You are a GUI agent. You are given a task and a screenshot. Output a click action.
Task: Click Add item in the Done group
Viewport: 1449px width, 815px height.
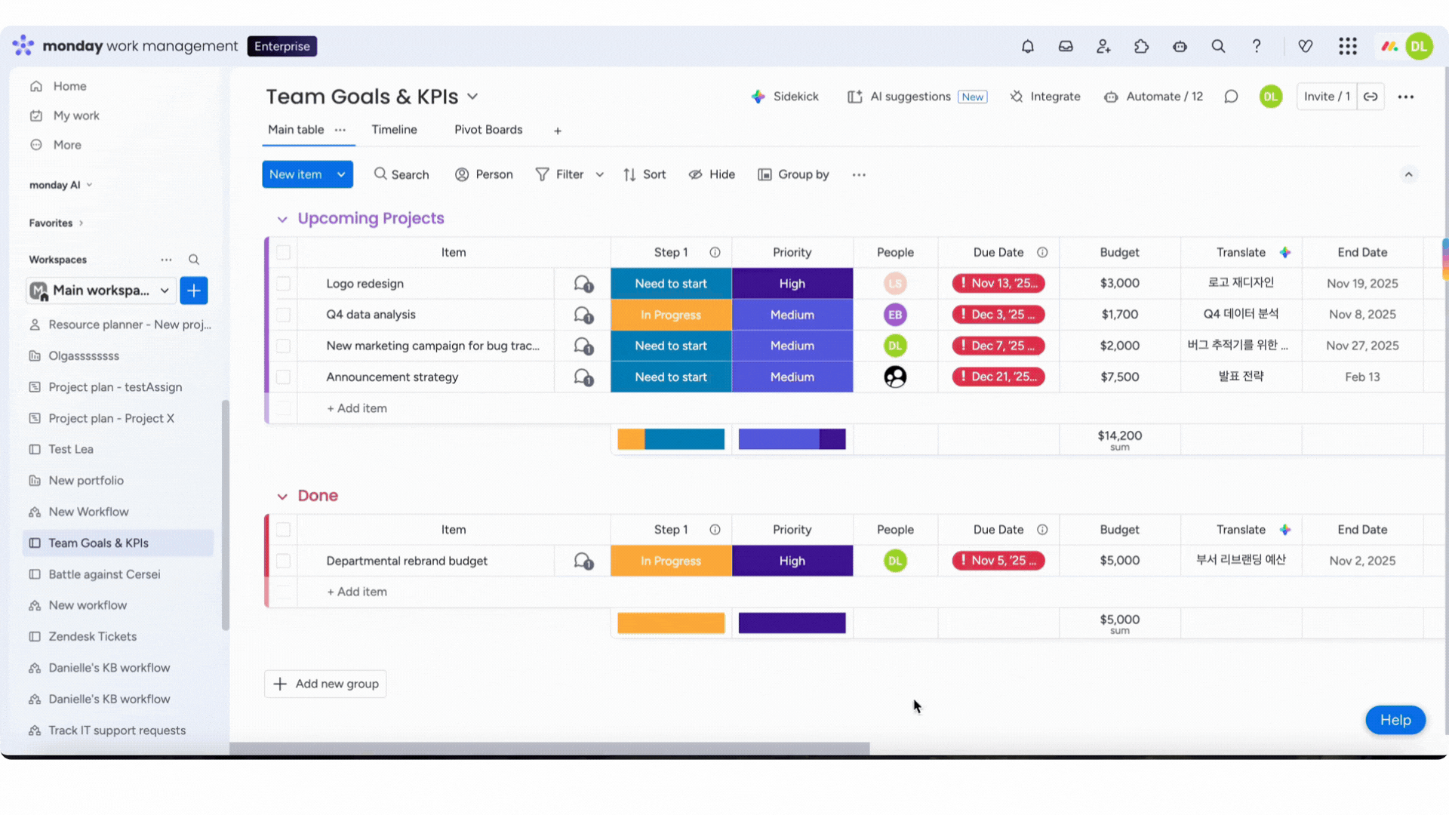(x=357, y=592)
